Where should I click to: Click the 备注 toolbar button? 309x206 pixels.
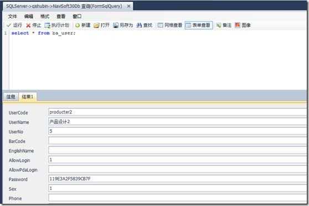[224, 25]
